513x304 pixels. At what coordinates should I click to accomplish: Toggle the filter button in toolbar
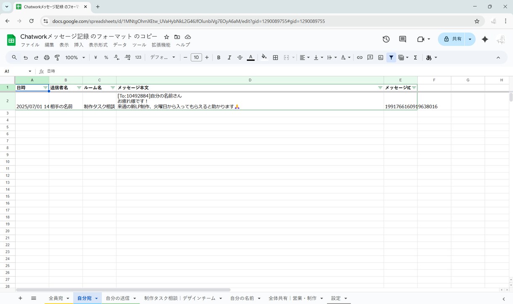click(391, 58)
